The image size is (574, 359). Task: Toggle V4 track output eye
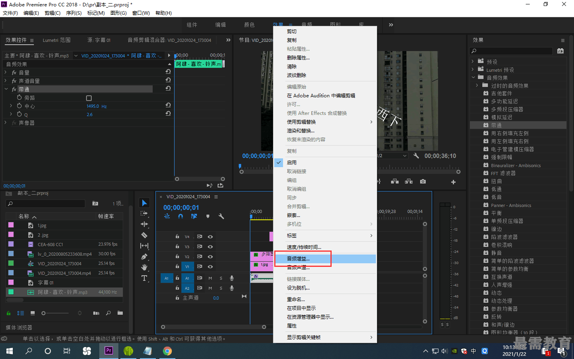click(210, 237)
